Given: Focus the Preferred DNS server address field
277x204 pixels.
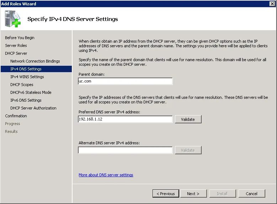Looking at the screenshot, I should [125, 119].
